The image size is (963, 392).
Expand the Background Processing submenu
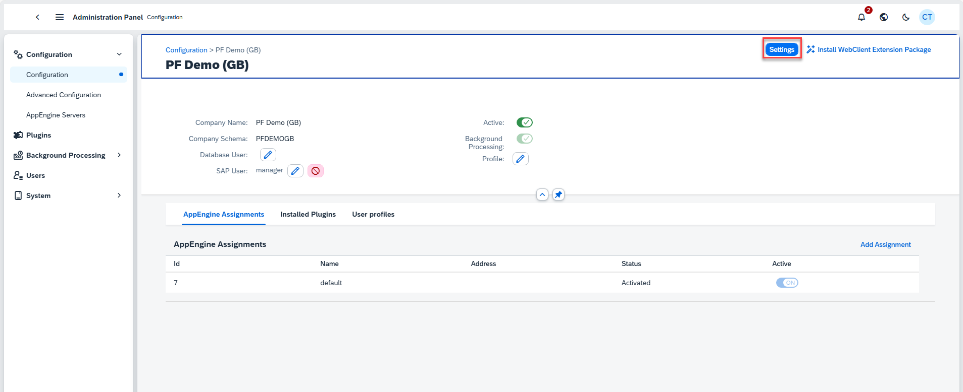pyautogui.click(x=119, y=155)
